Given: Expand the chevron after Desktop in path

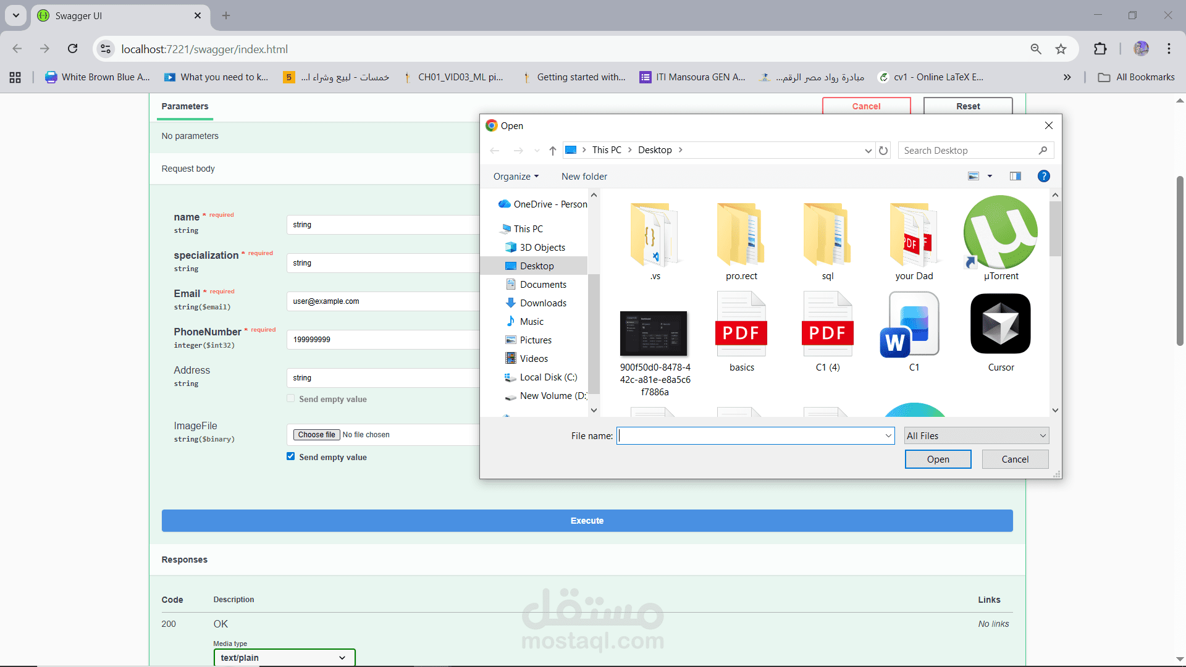Looking at the screenshot, I should [680, 150].
